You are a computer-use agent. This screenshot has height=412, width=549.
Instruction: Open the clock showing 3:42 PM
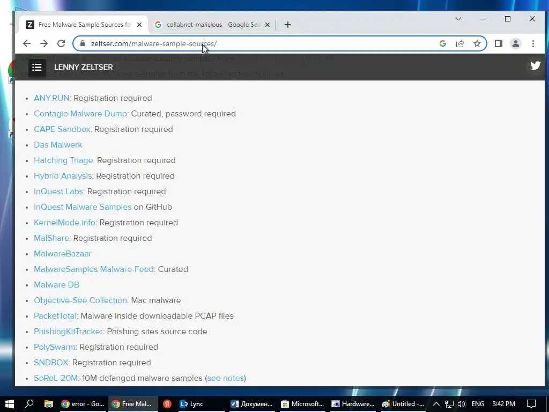pyautogui.click(x=503, y=404)
